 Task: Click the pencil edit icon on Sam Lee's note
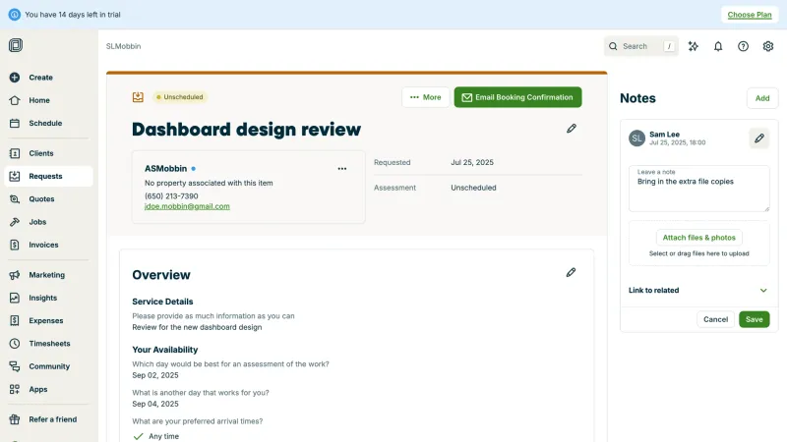coord(758,138)
